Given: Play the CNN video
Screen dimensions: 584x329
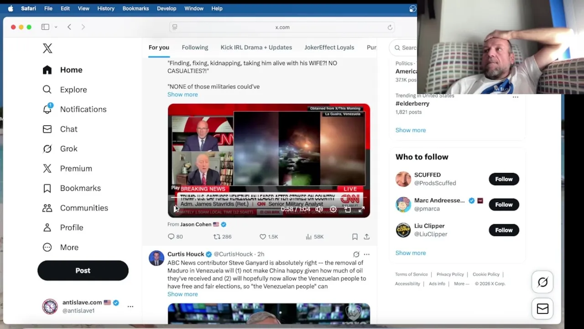Looking at the screenshot, I should (x=176, y=209).
